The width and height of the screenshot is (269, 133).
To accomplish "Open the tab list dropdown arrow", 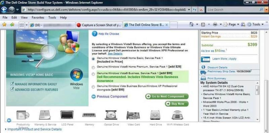I will coord(27,25).
